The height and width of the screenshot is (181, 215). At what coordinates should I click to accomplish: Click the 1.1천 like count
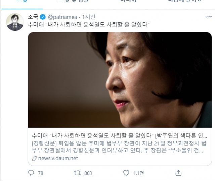coord(139,173)
